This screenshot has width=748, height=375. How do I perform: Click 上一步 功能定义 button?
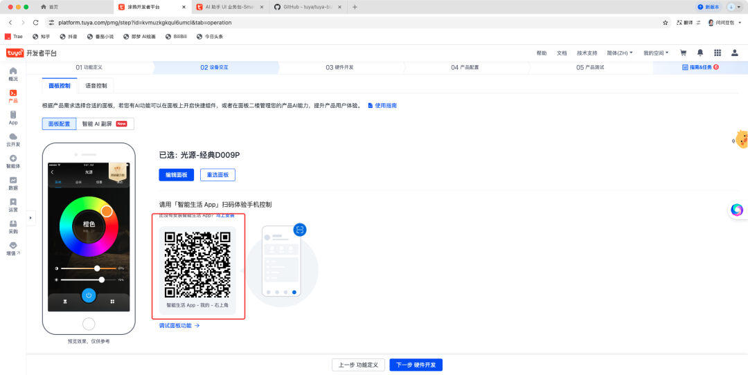click(x=358, y=365)
